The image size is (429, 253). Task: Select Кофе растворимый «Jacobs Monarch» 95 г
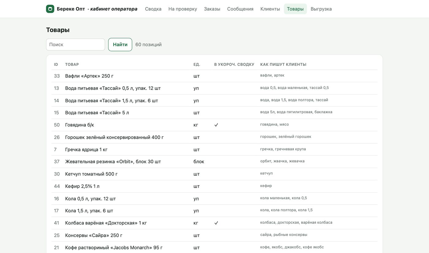tap(114, 247)
